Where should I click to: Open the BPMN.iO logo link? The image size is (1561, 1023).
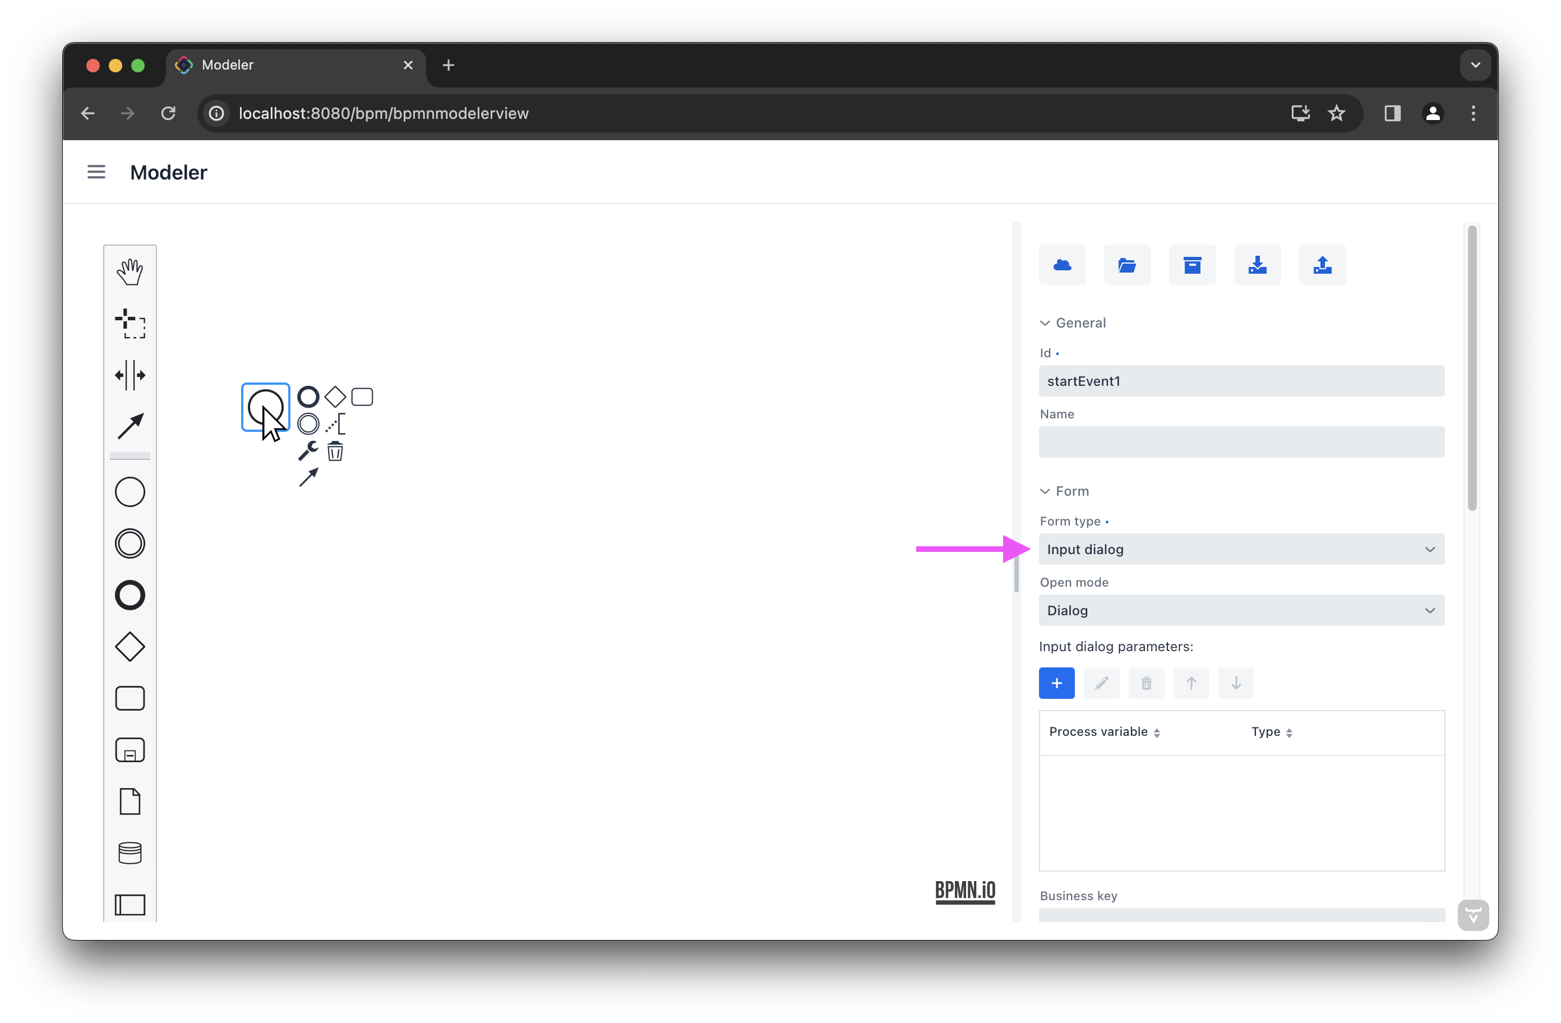point(965,891)
